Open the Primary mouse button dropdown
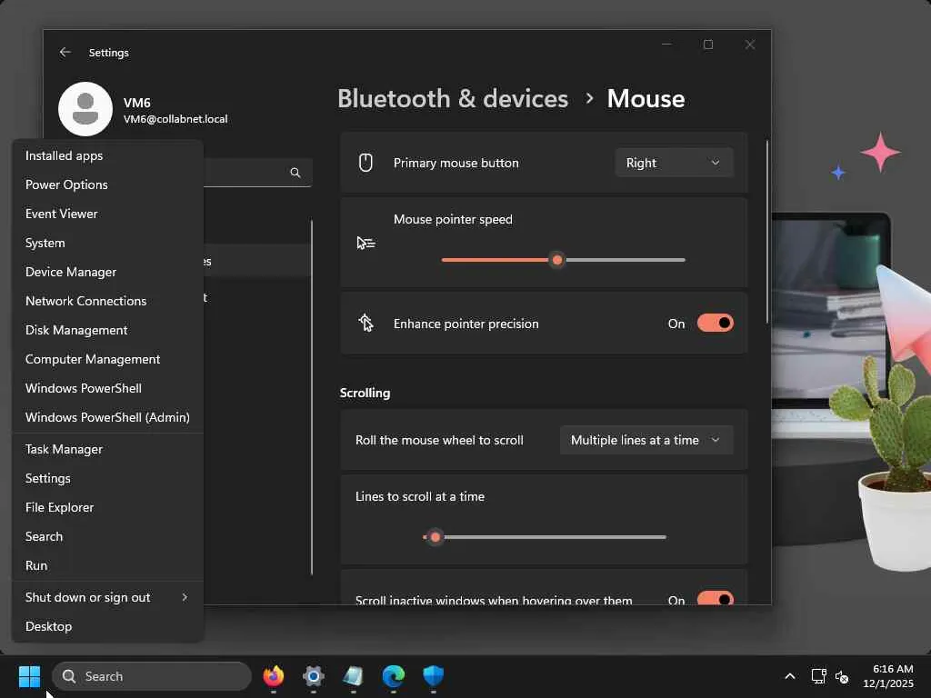 pos(674,163)
